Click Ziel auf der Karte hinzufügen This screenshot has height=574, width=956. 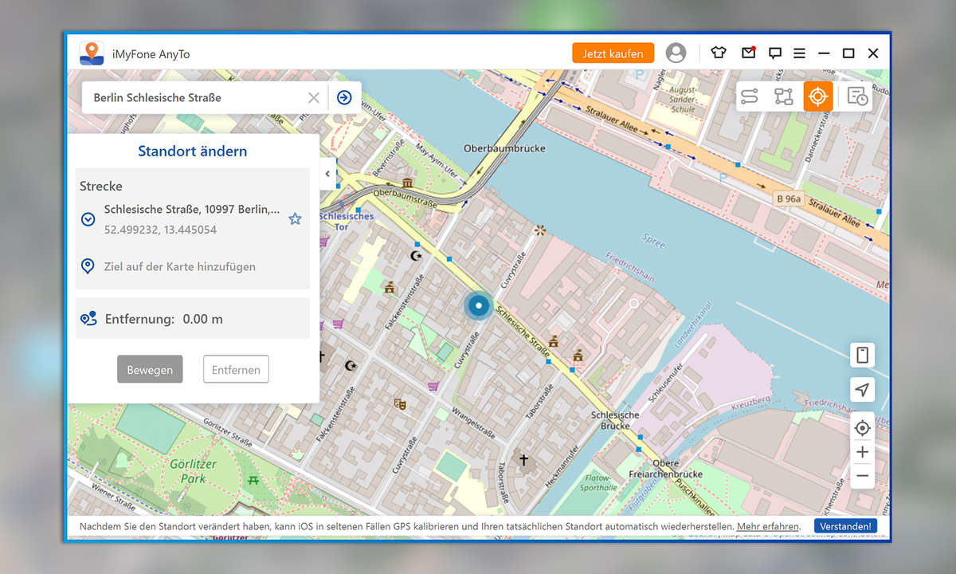point(179,266)
